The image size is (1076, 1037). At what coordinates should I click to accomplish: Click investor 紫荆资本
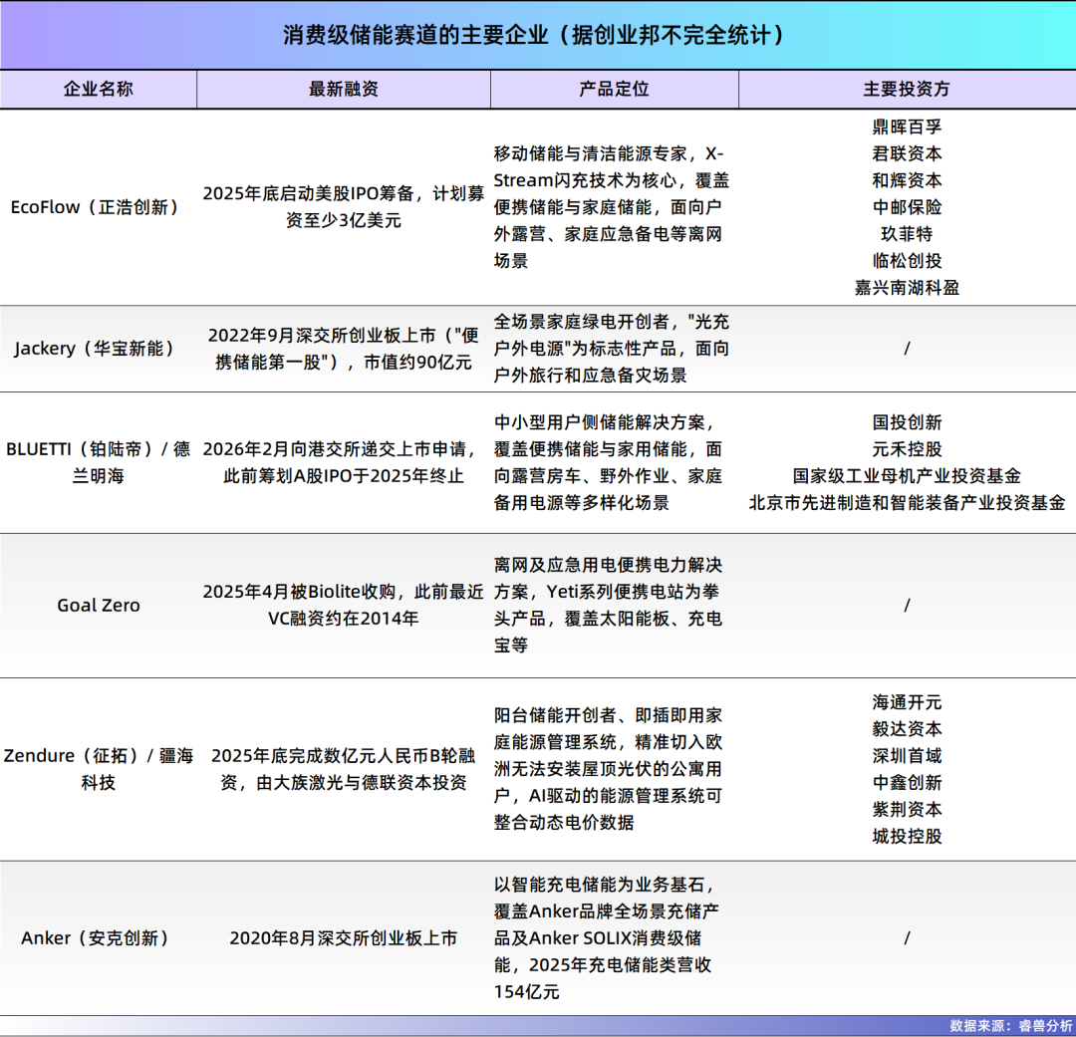[907, 810]
